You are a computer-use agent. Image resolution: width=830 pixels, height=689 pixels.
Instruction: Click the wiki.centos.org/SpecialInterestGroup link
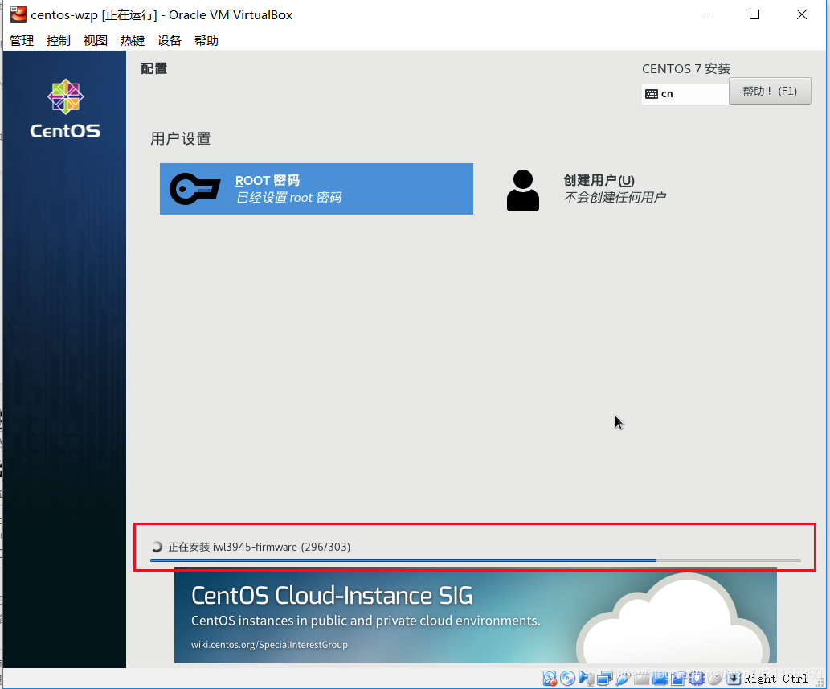click(x=269, y=645)
